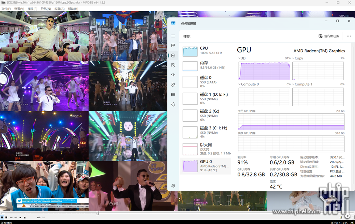The height and width of the screenshot is (224, 355).
Task: Click the 42 °C temperature value
Action: click(276, 187)
